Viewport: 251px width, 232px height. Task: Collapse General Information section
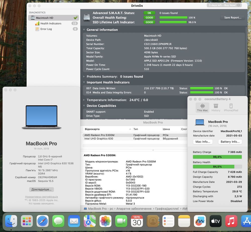pyautogui.click(x=84, y=30)
